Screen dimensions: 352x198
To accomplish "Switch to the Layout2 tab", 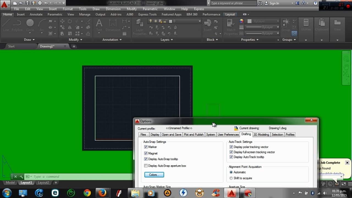I will click(x=43, y=183).
